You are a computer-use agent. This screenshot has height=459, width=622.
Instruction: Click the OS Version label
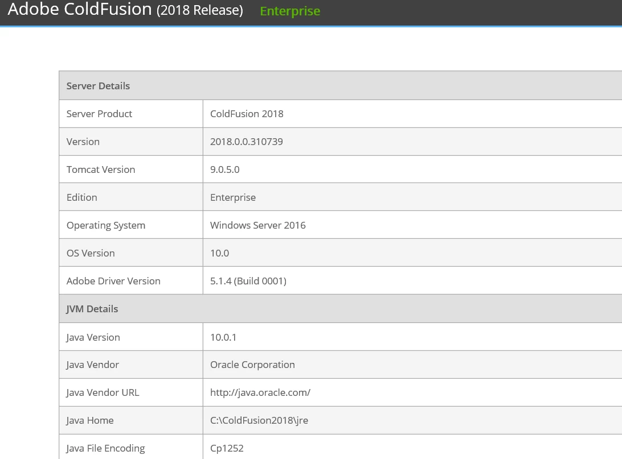coord(91,253)
